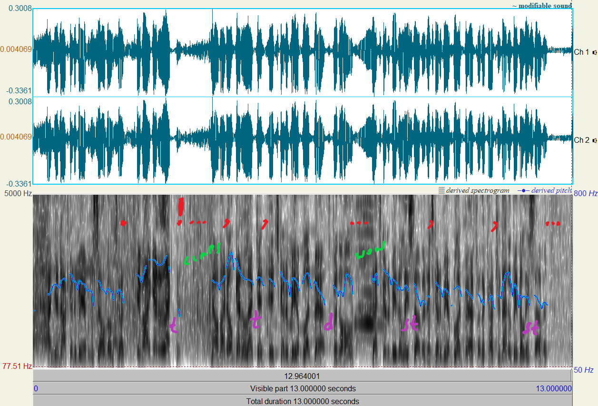Place the cursor in the Ch 2 waveform

point(303,140)
